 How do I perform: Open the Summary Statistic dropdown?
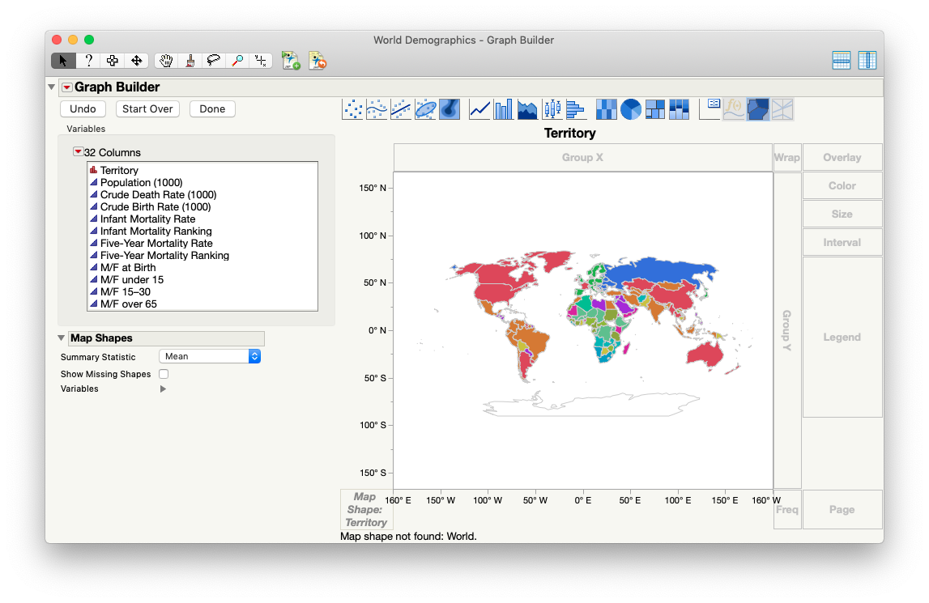click(209, 355)
